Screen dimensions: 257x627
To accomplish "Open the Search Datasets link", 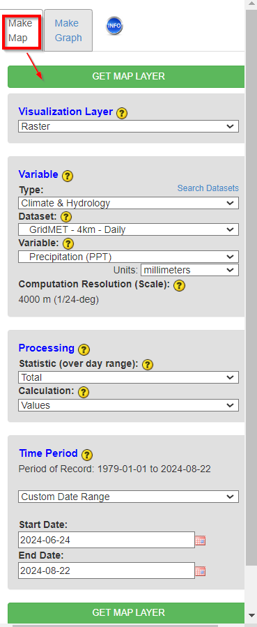I will point(208,188).
